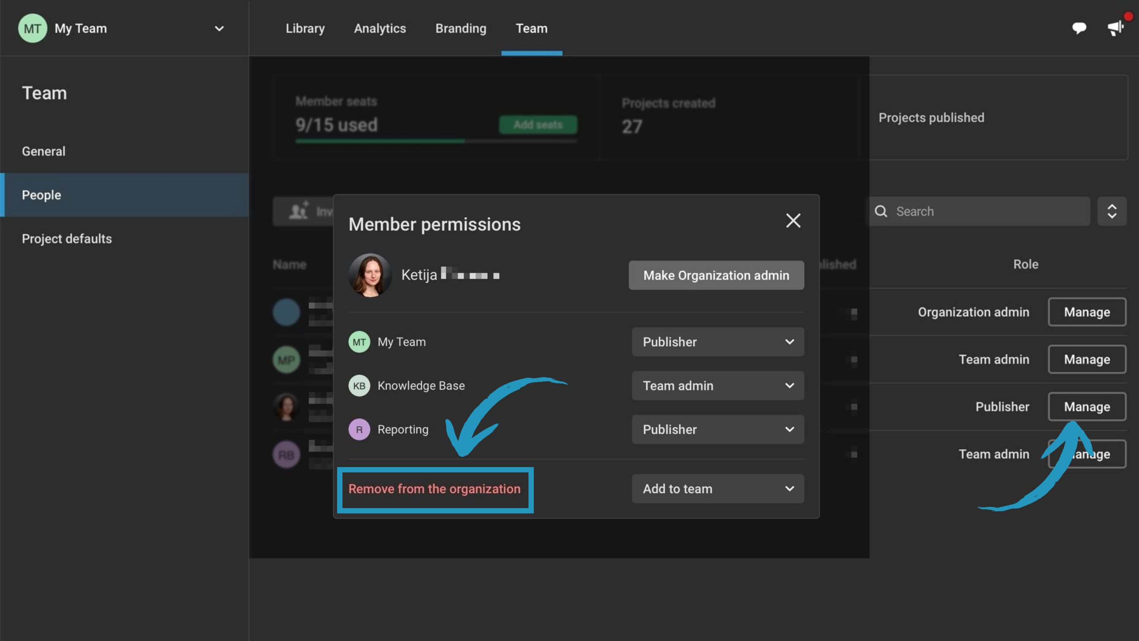Click the MT My Team badge in dialog
This screenshot has height=641, width=1139.
point(359,342)
